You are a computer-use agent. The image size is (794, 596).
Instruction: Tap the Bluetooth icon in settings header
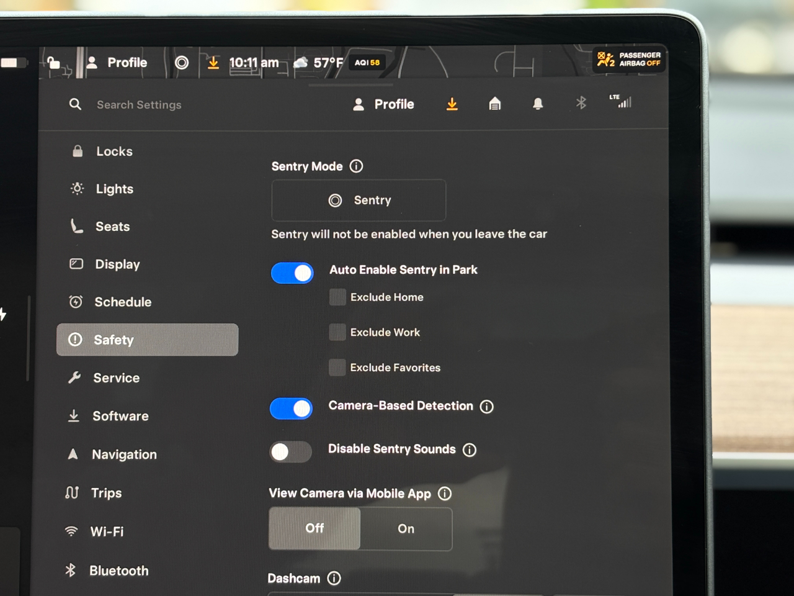(x=581, y=103)
